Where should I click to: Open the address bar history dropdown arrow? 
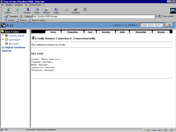coord(156,16)
